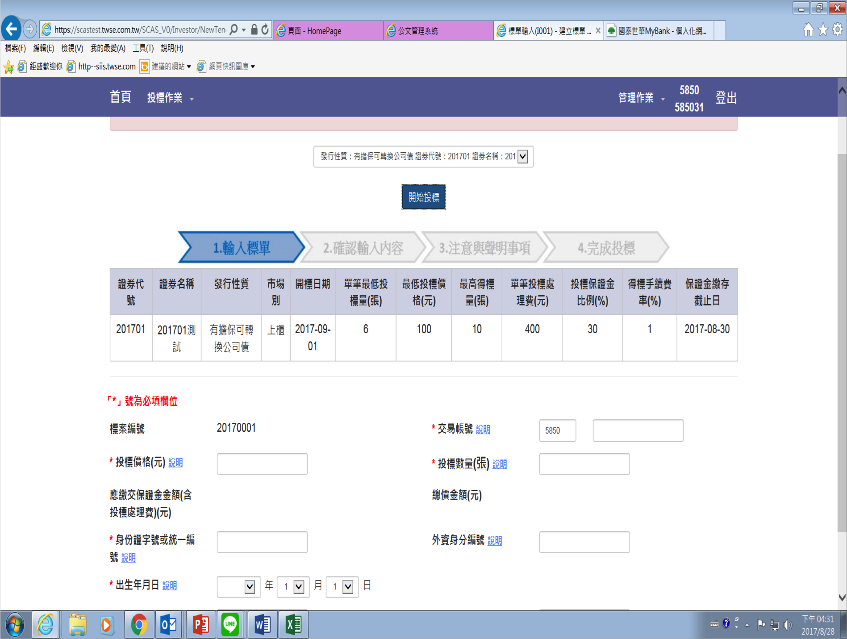Click the refresh icon in address bar
The height and width of the screenshot is (639, 847).
point(265,30)
